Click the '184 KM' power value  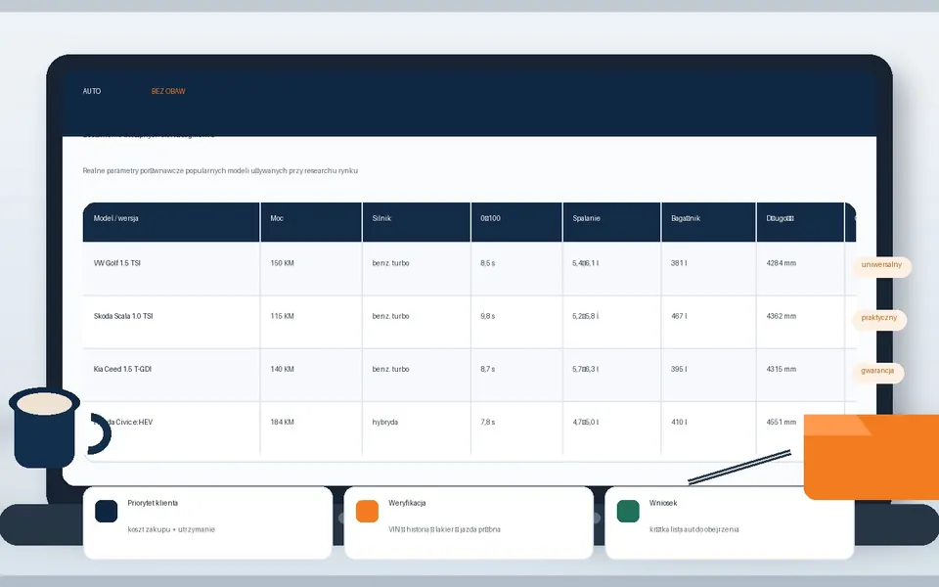[282, 423]
